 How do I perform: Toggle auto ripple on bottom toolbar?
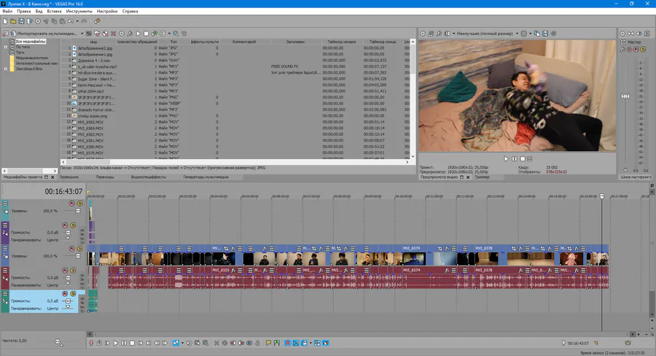coord(304,343)
